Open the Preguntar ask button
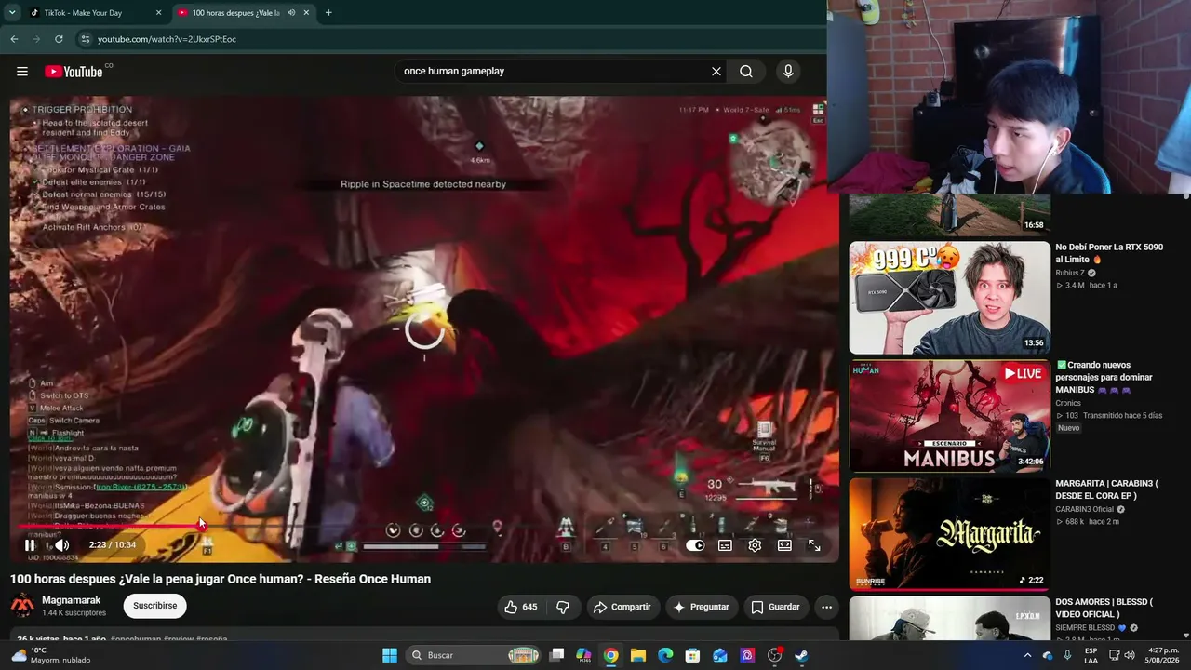Image resolution: width=1191 pixels, height=670 pixels. pyautogui.click(x=701, y=607)
